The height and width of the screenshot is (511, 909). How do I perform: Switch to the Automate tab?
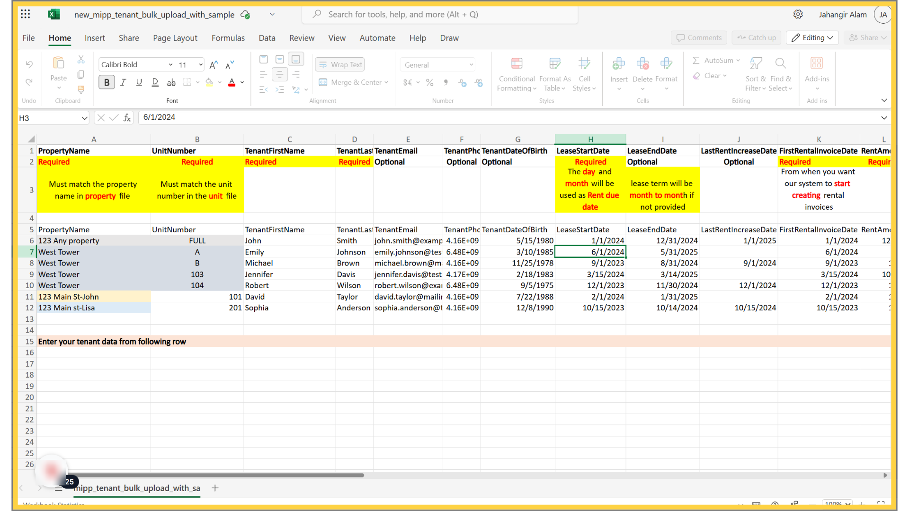coord(377,38)
